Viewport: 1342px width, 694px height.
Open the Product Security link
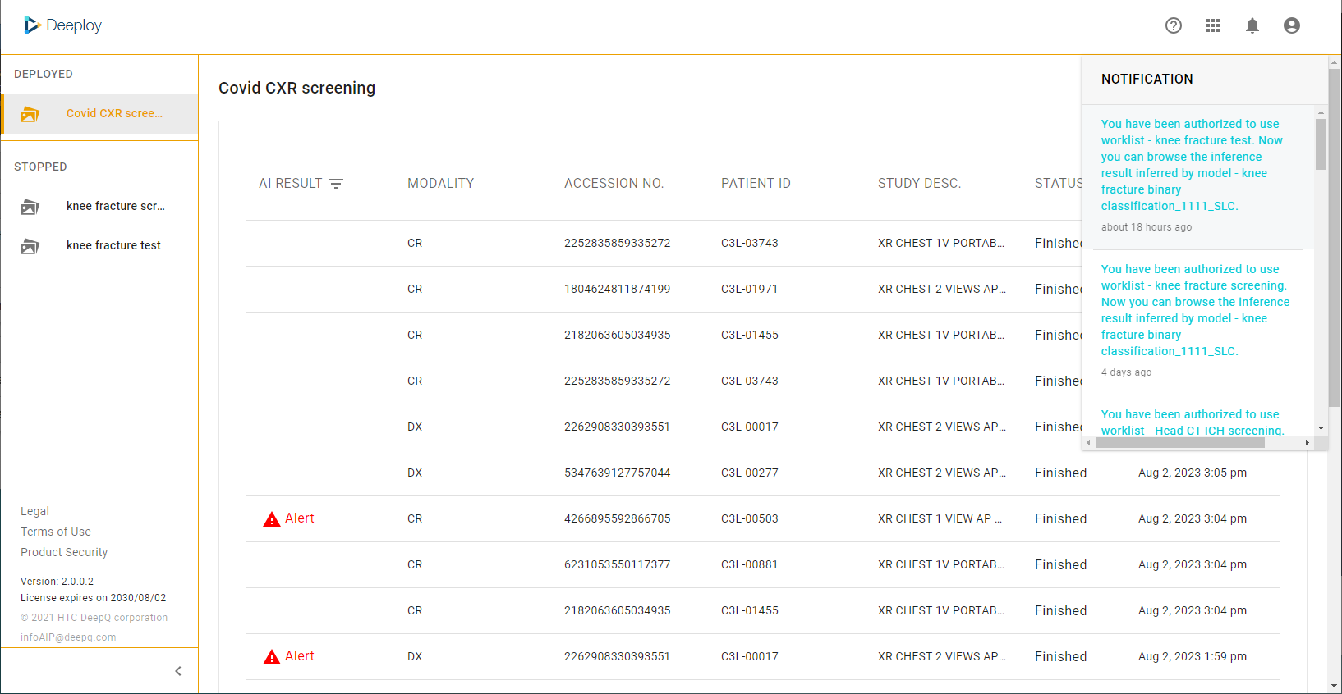tap(64, 552)
